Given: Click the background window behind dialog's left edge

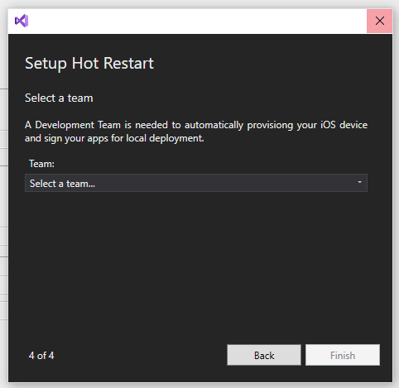Looking at the screenshot, I should pos(3,193).
